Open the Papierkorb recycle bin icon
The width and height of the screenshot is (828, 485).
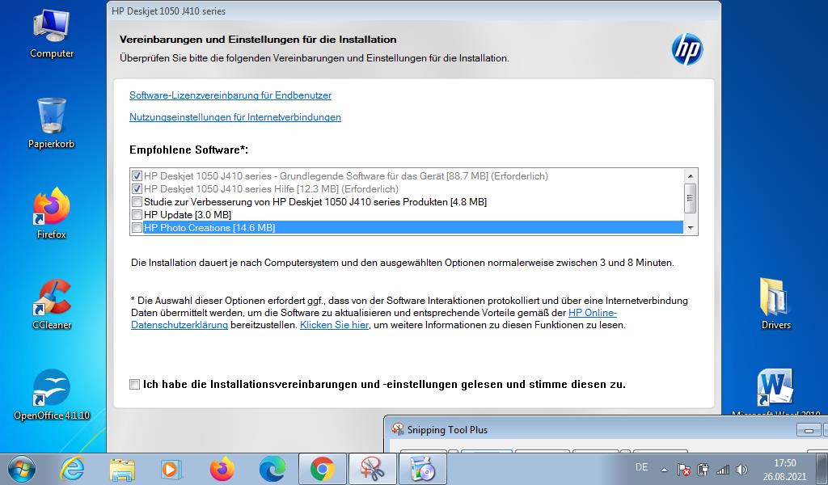coord(51,123)
